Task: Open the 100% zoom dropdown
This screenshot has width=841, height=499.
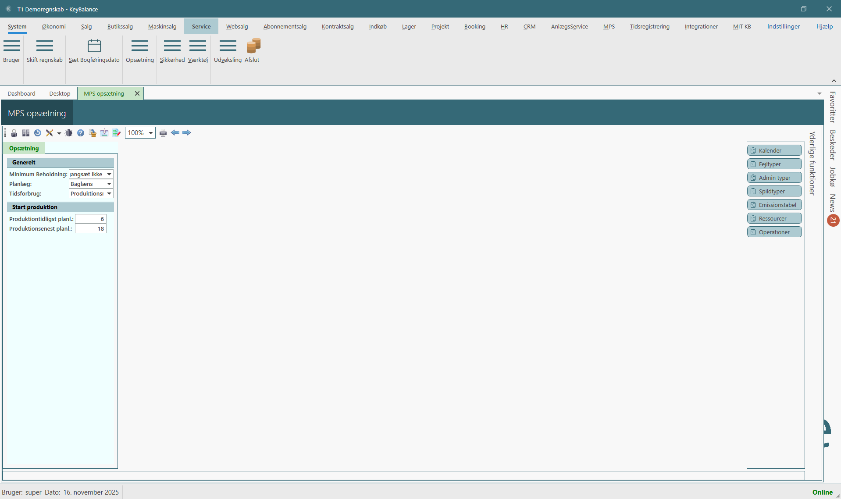Action: tap(150, 133)
